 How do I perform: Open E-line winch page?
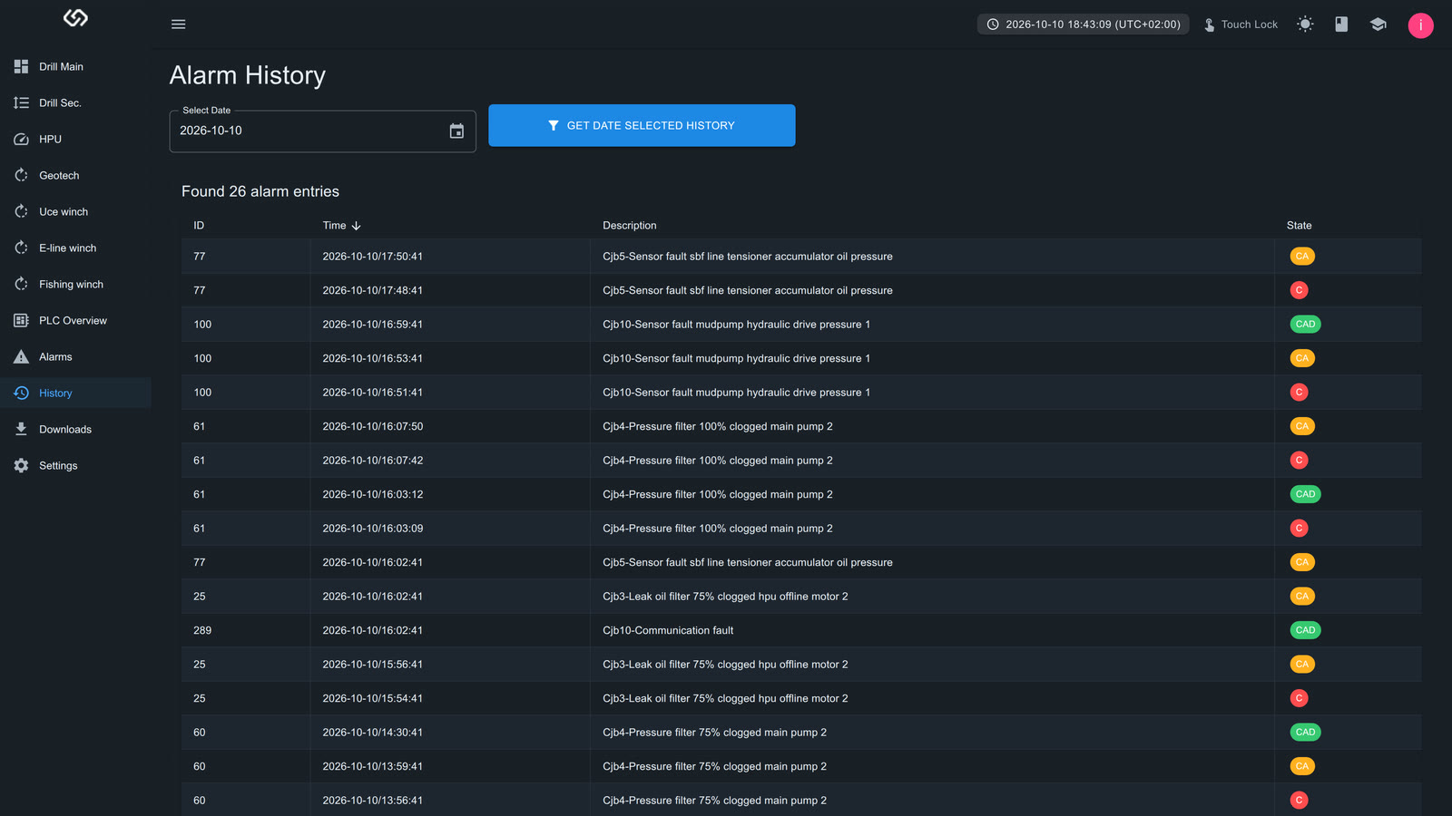click(75, 248)
